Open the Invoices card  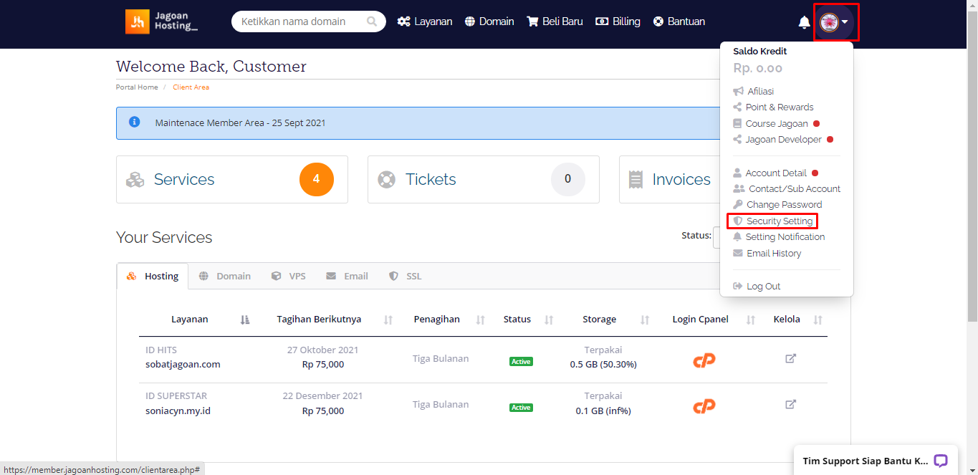670,179
